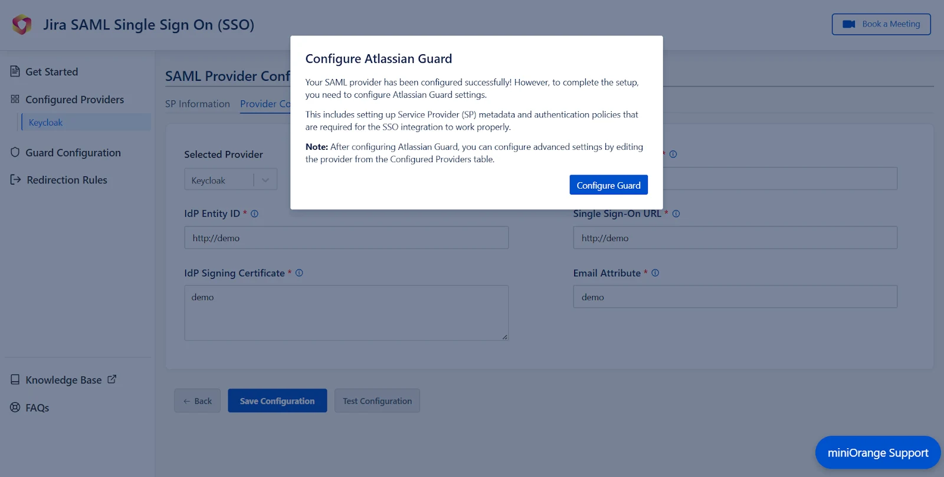944x477 pixels.
Task: Open miniOrange Support chat
Action: tap(877, 452)
